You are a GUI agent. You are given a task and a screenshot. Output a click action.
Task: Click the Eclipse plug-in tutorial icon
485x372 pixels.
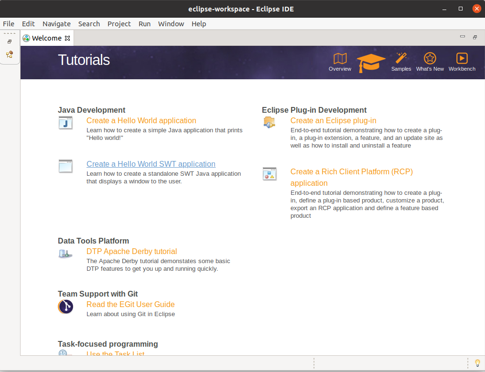click(x=269, y=122)
